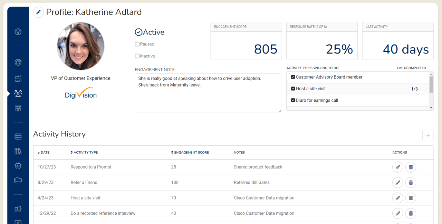Image resolution: width=442 pixels, height=224 pixels.
Task: Sort by Engagement Score column
Action: click(x=190, y=152)
